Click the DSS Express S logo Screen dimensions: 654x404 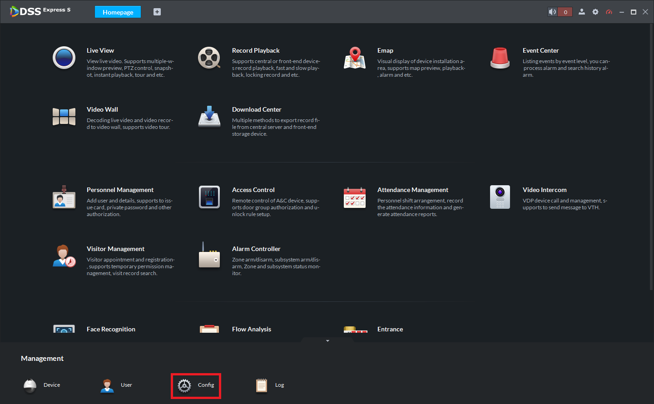point(40,11)
